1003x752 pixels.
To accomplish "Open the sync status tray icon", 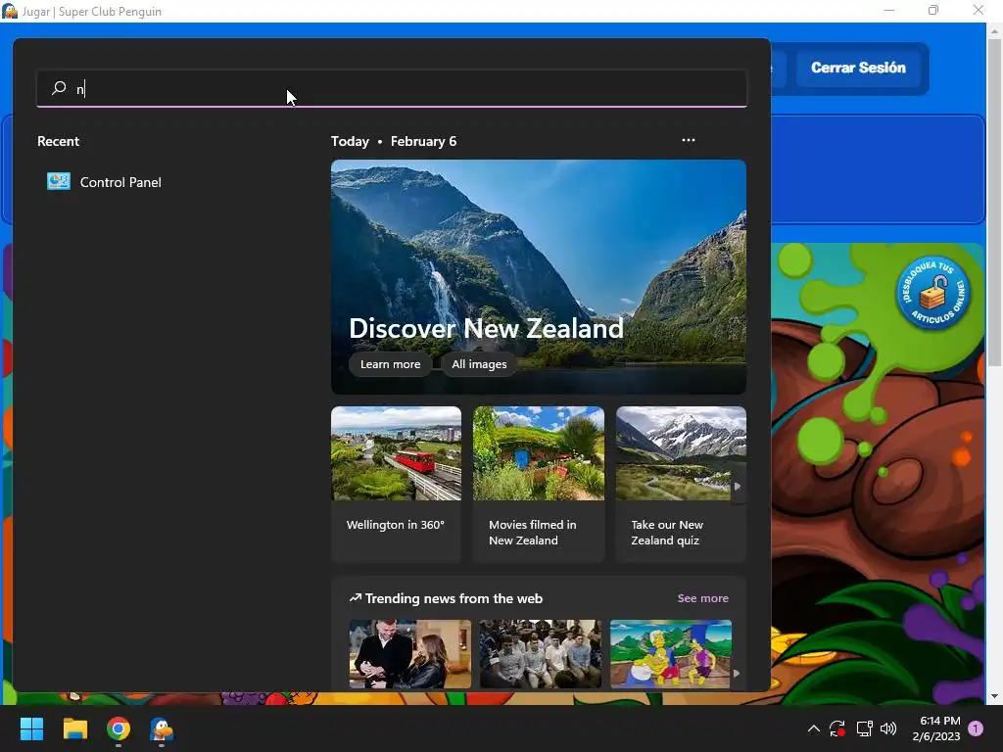I will [x=837, y=728].
